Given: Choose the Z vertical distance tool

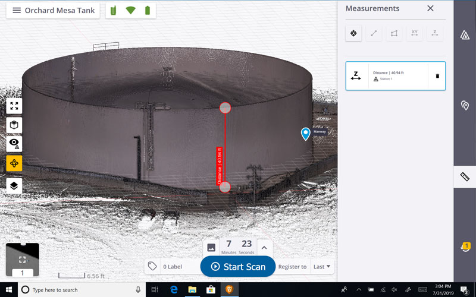Looking at the screenshot, I should click(x=435, y=33).
